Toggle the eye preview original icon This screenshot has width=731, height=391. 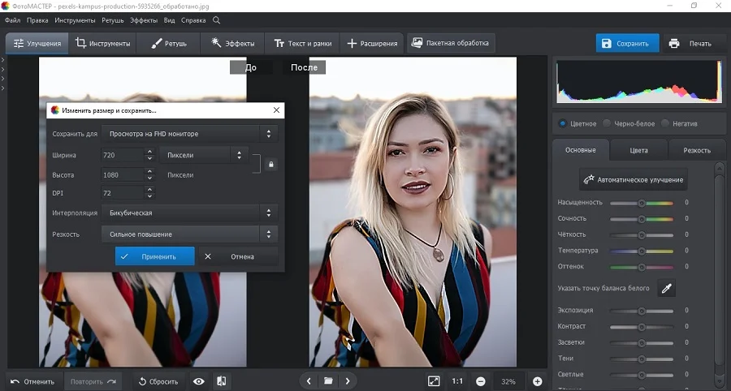pos(198,380)
